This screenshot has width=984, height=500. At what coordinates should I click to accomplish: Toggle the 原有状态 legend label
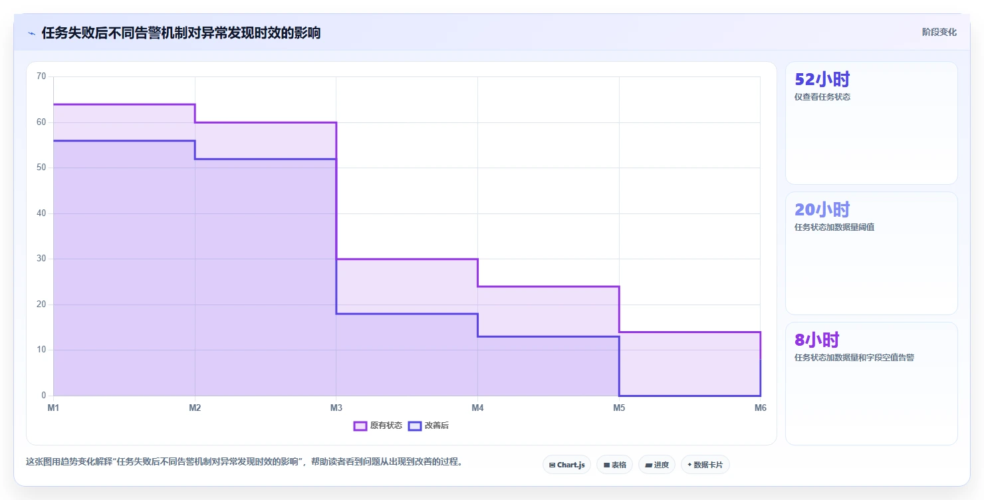pyautogui.click(x=386, y=426)
